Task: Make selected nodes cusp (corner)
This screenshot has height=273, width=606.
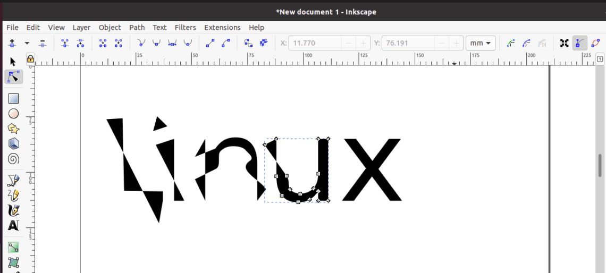Action: point(141,43)
